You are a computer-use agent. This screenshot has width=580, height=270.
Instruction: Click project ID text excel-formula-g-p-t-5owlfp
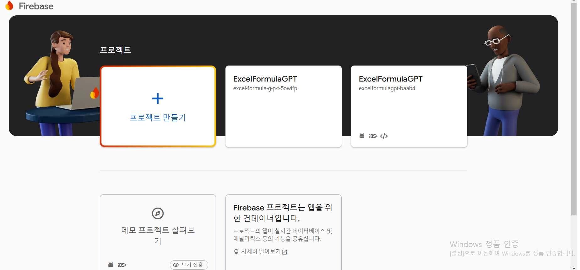[265, 88]
